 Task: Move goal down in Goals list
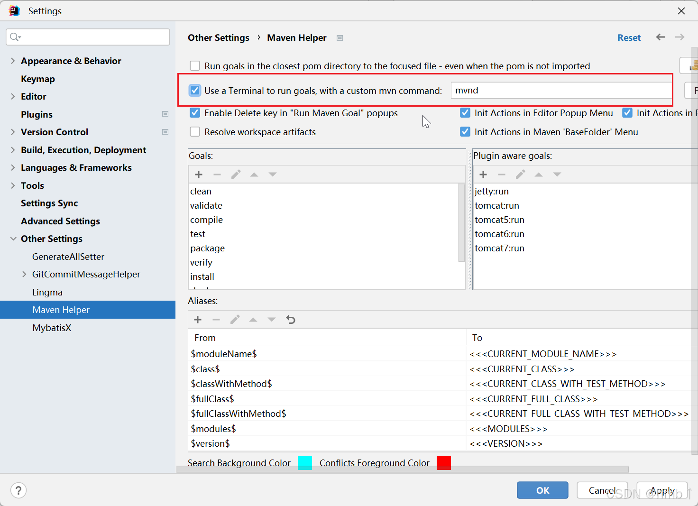click(273, 175)
